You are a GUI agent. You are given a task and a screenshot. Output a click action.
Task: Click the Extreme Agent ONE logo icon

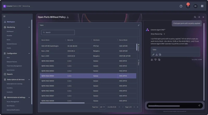pyautogui.click(x=147, y=30)
